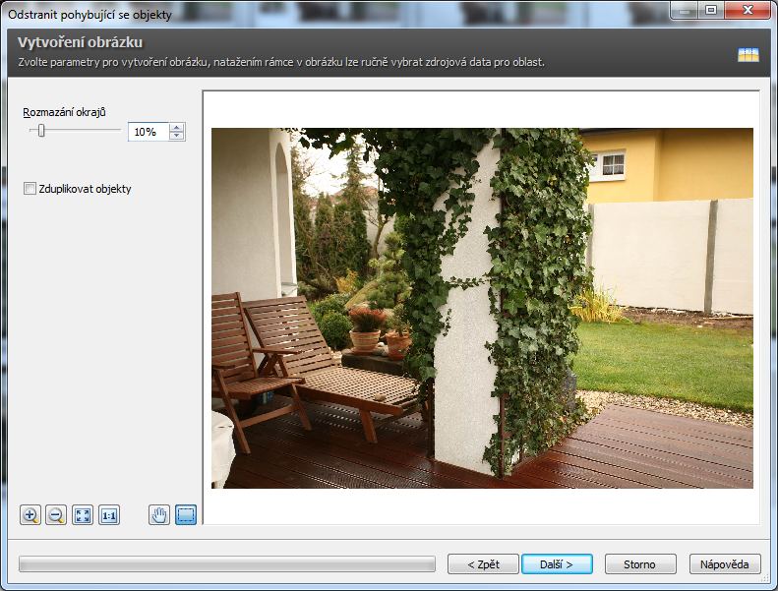
Task: Click the zoom in magnifier icon
Action: [30, 515]
